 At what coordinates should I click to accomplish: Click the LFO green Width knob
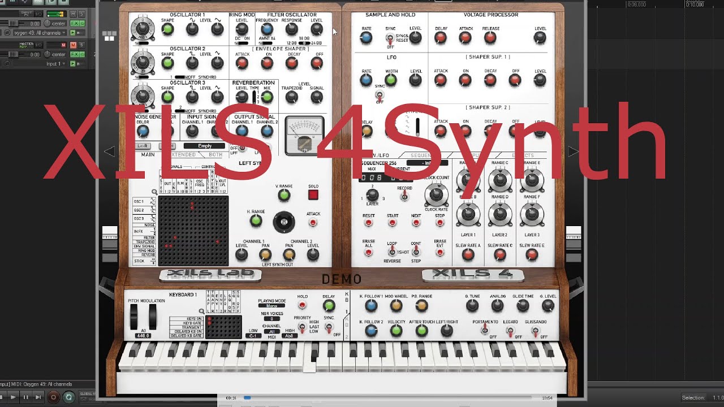[391, 80]
